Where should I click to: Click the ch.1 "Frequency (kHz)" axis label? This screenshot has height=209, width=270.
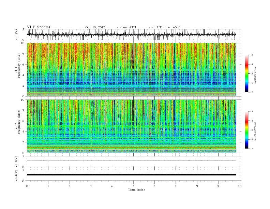pos(19,66)
